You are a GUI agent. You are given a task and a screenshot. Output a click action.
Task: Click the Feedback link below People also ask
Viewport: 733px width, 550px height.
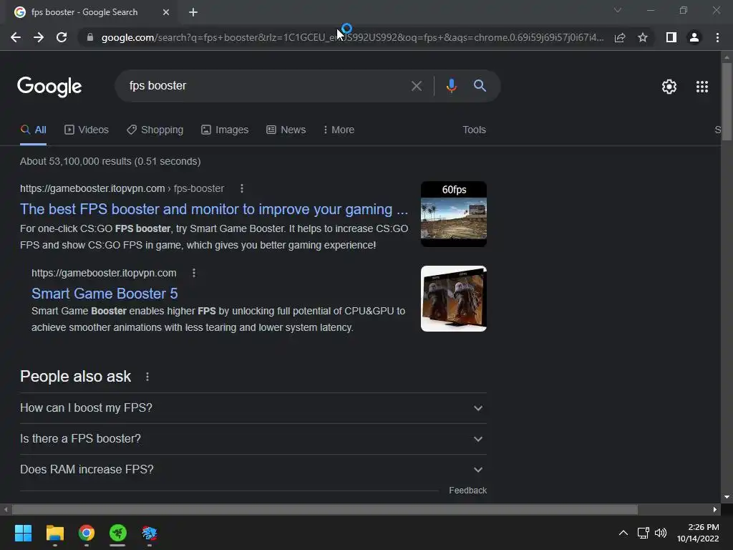tap(467, 490)
